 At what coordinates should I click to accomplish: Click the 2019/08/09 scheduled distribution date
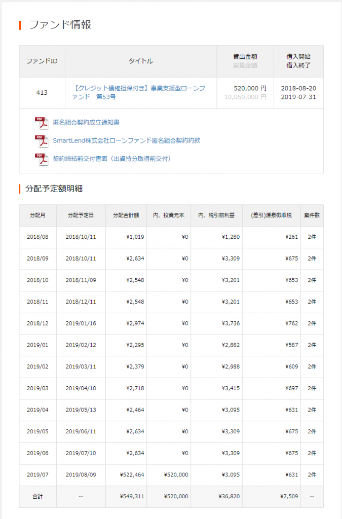pyautogui.click(x=81, y=475)
